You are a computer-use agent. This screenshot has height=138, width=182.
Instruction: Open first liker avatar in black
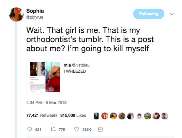click(x=96, y=116)
